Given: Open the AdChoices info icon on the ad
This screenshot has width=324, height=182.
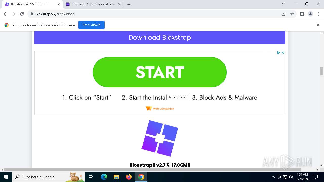Looking at the screenshot, I should [x=278, y=53].
